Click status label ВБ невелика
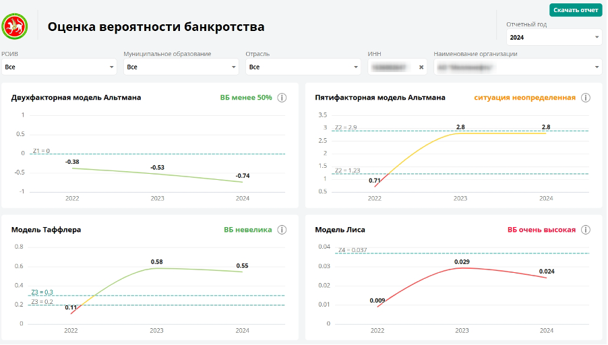The image size is (608, 345). pos(248,230)
